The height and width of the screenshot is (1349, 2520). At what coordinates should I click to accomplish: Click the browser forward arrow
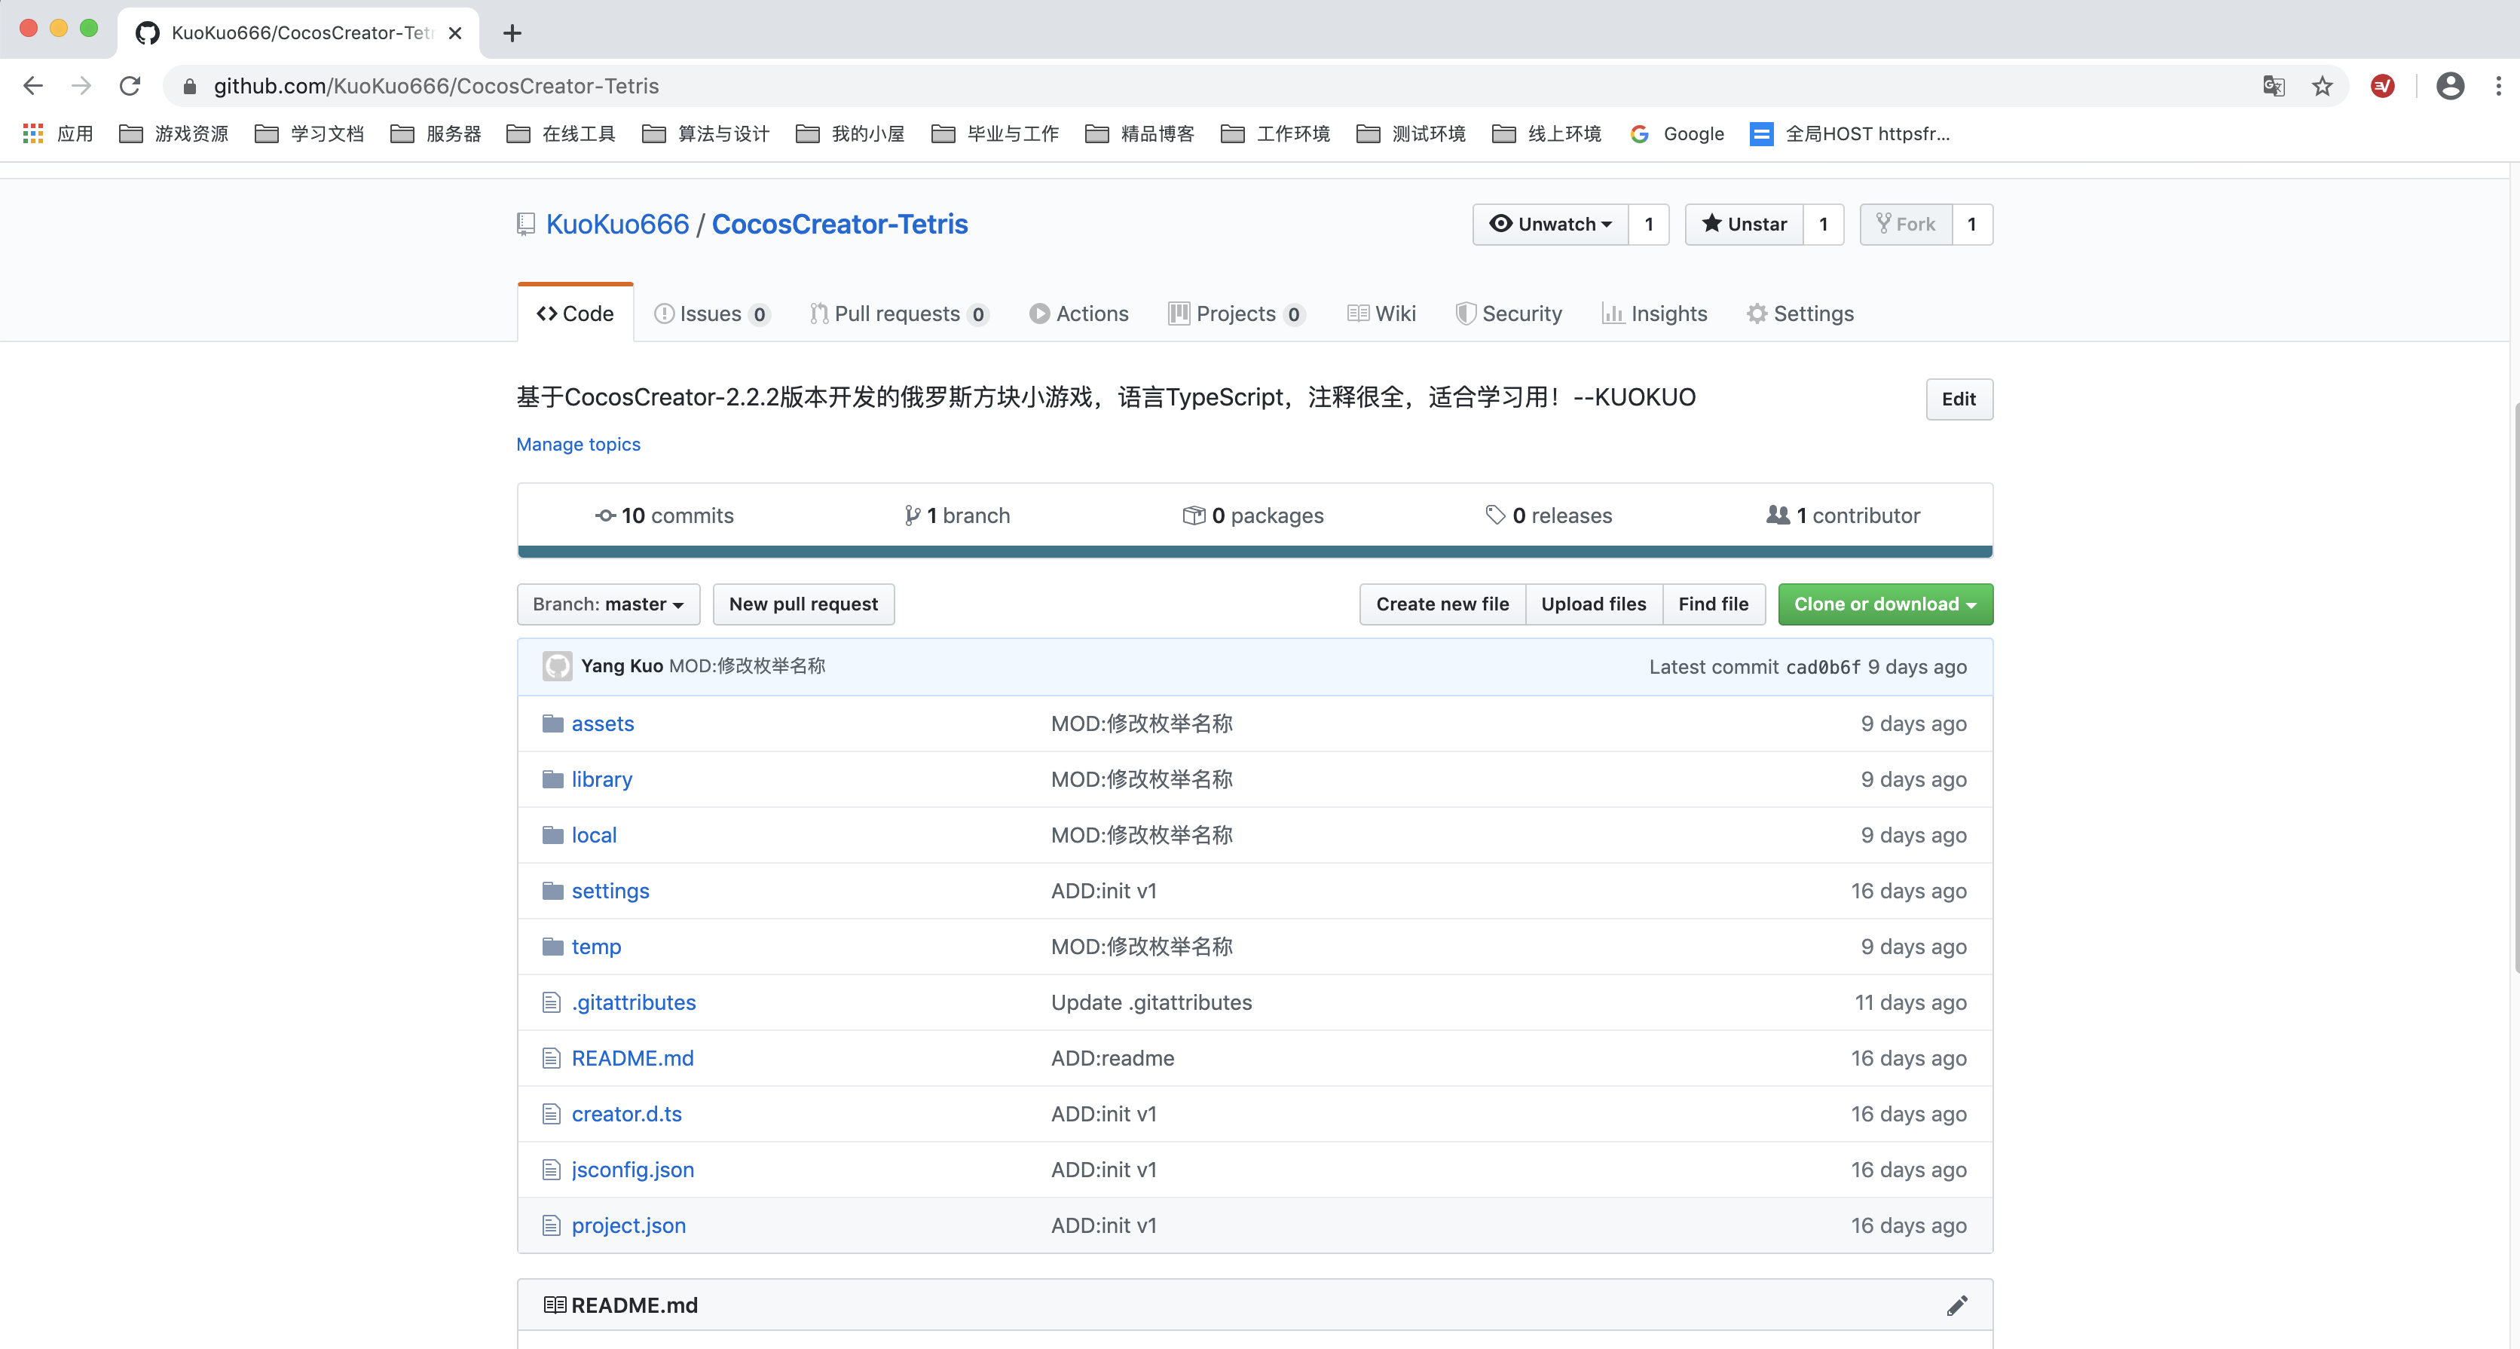(81, 86)
